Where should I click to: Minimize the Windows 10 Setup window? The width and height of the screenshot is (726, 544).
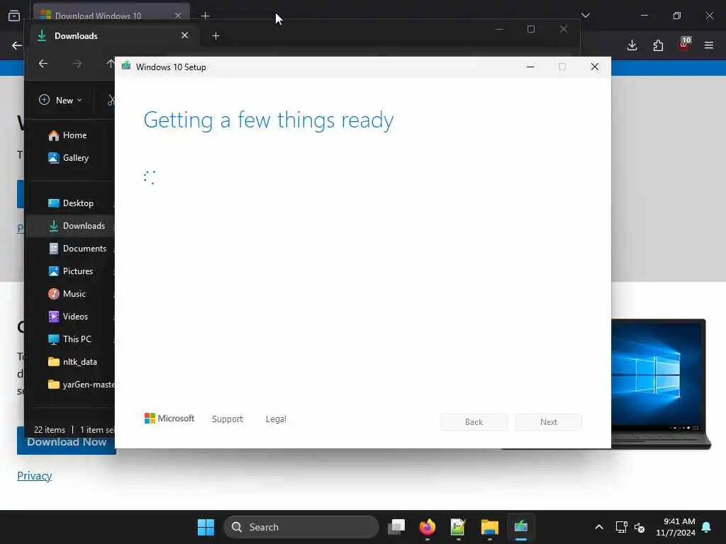530,67
